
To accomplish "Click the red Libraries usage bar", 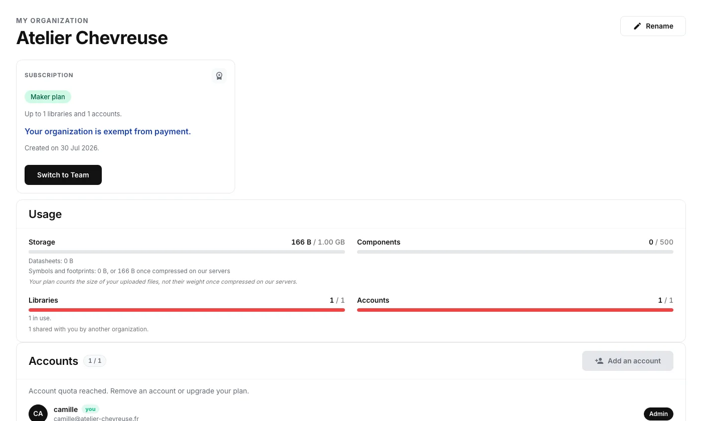I will click(187, 310).
